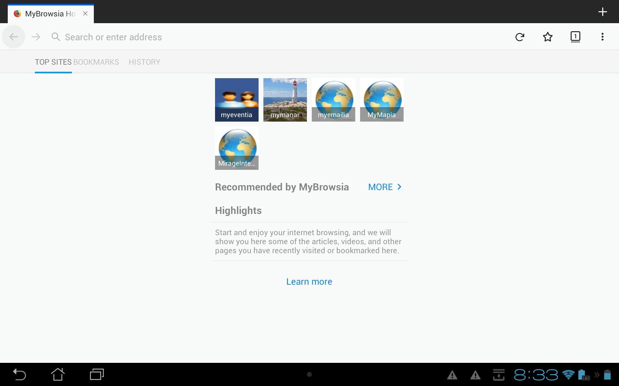Open the MirageInte... top site tile
Image resolution: width=619 pixels, height=386 pixels.
pyautogui.click(x=237, y=148)
